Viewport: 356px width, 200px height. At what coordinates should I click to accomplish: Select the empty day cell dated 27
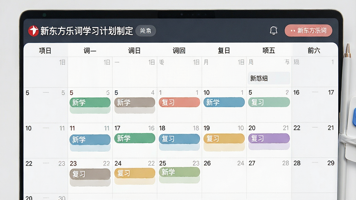pyautogui.click(x=269, y=176)
